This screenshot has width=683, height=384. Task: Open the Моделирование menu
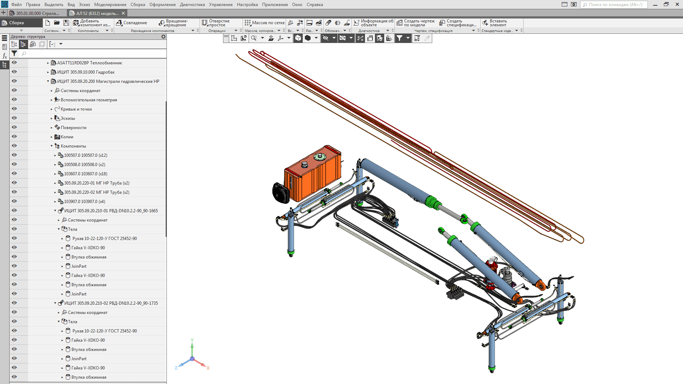point(110,5)
